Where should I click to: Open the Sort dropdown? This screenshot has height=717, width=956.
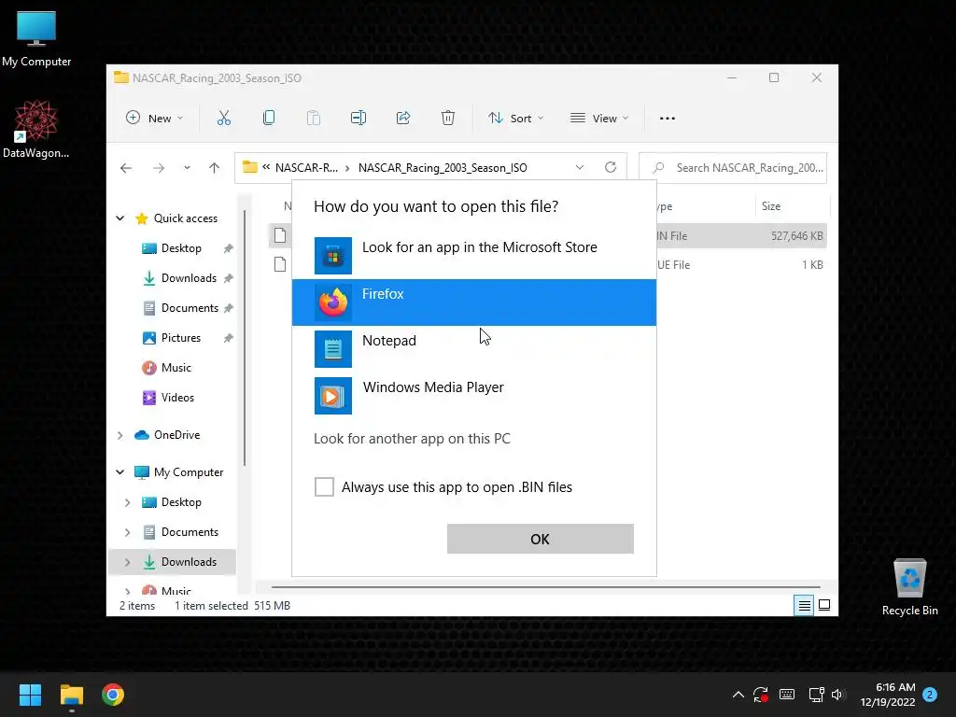[x=515, y=119]
